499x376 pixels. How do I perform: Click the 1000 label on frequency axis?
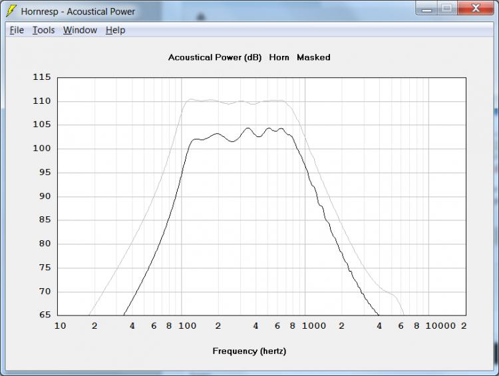[314, 326]
